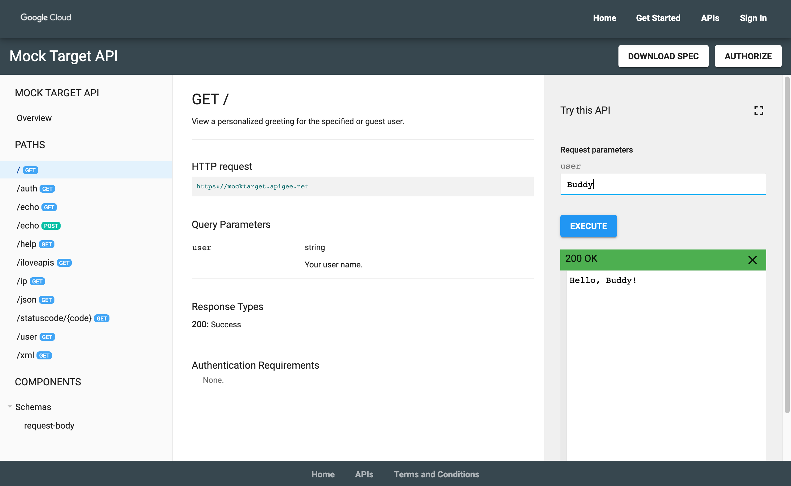Viewport: 791px width, 486px height.
Task: Select the /user GET path in sidebar
Action: pos(36,337)
